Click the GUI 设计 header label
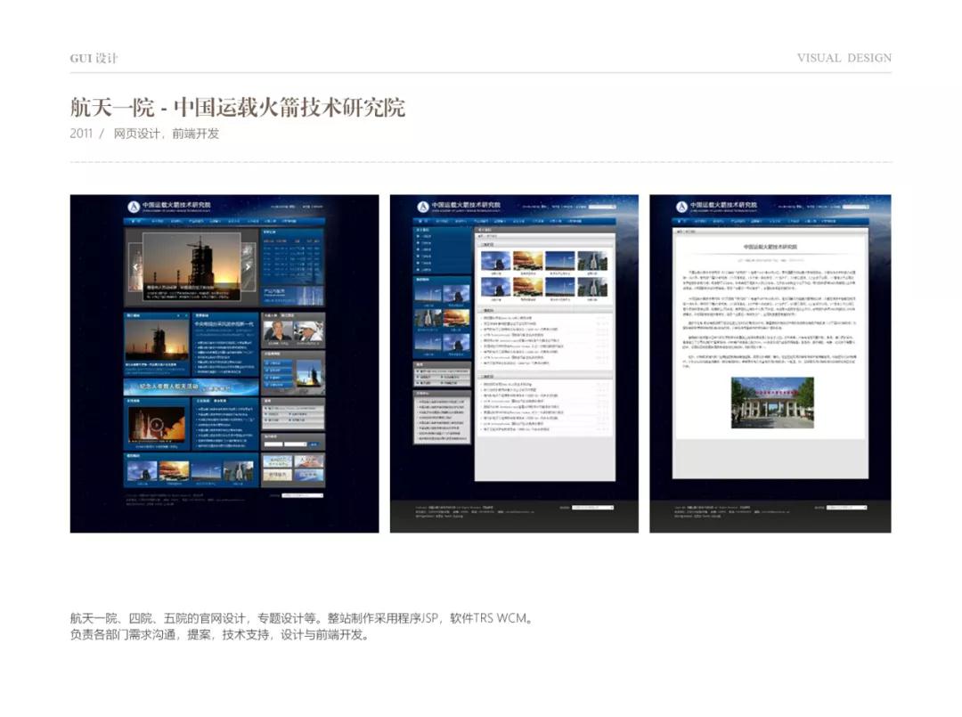The image size is (962, 717). (94, 58)
